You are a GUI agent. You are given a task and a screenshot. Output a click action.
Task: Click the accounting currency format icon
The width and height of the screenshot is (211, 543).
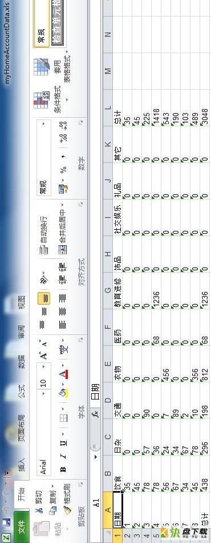[63, 189]
